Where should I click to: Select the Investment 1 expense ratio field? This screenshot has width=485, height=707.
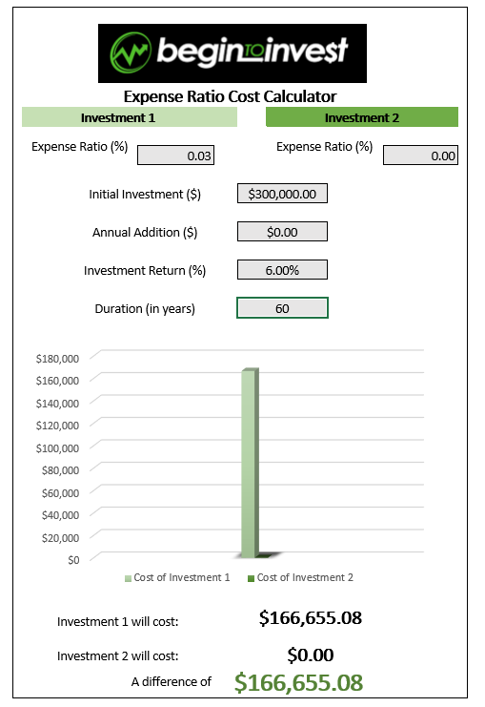[175, 156]
